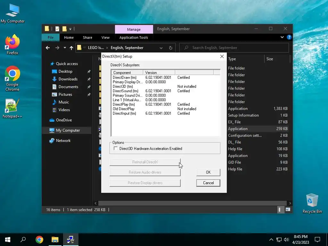
Task: Sort files by Type column header
Action: 245,59
